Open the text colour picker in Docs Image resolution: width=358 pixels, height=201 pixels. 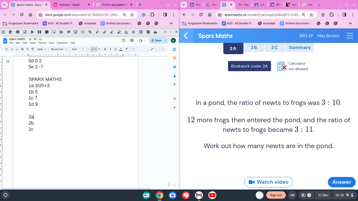tap(121, 49)
